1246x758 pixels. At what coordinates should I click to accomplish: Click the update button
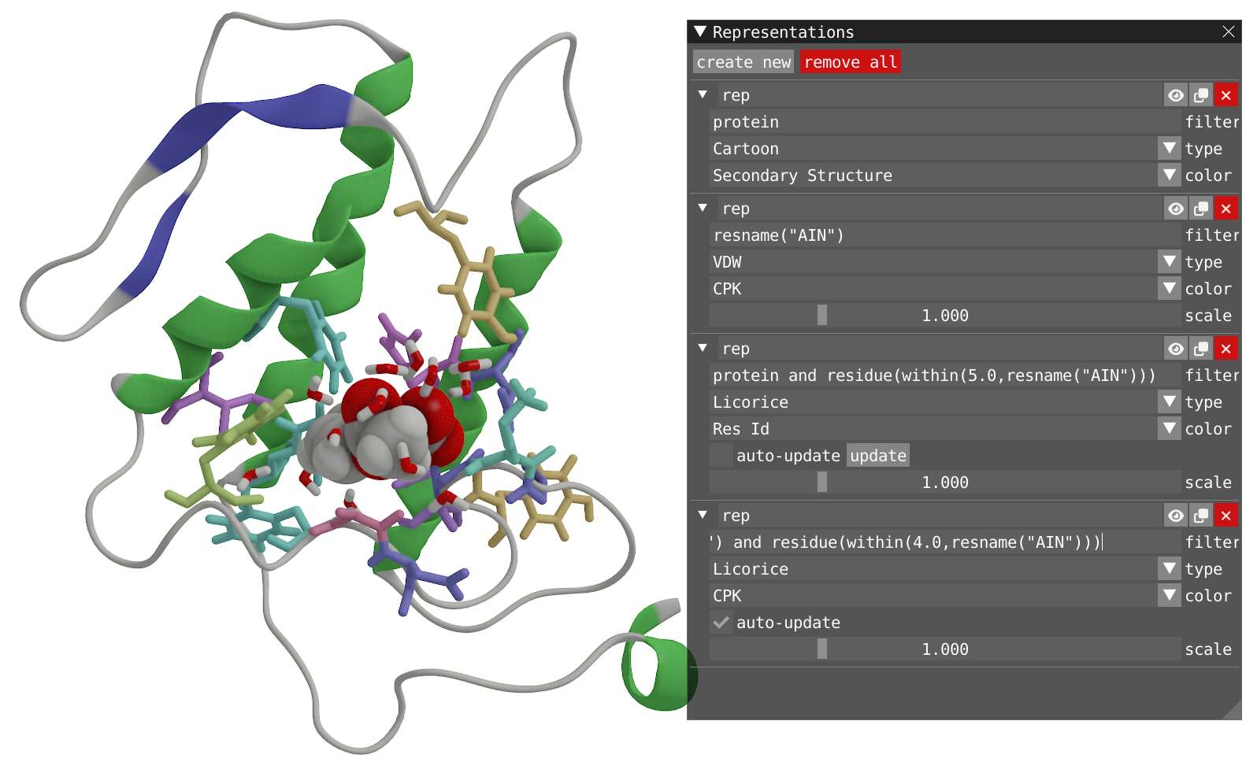coord(878,456)
